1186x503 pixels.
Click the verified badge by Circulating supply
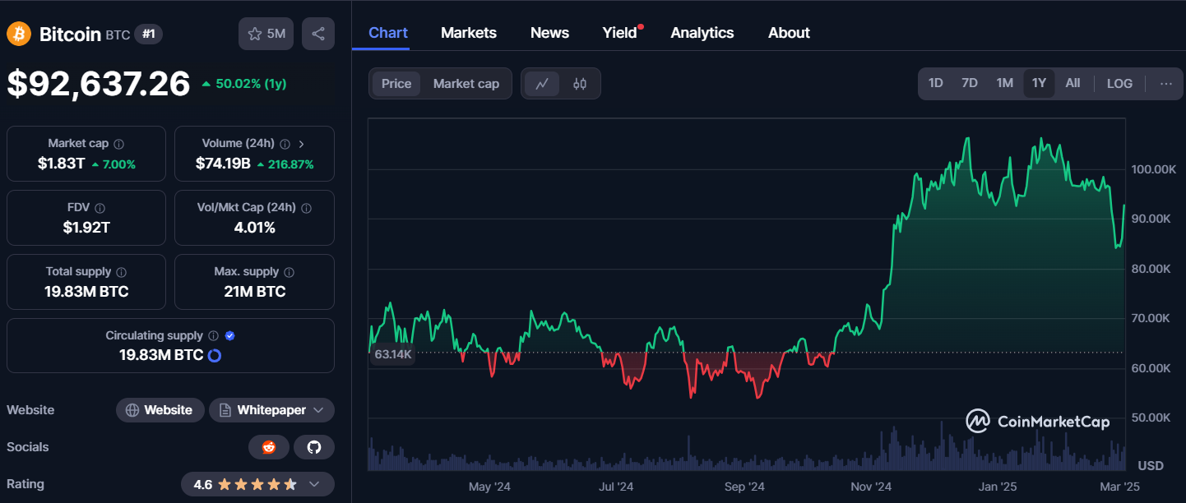(x=230, y=336)
